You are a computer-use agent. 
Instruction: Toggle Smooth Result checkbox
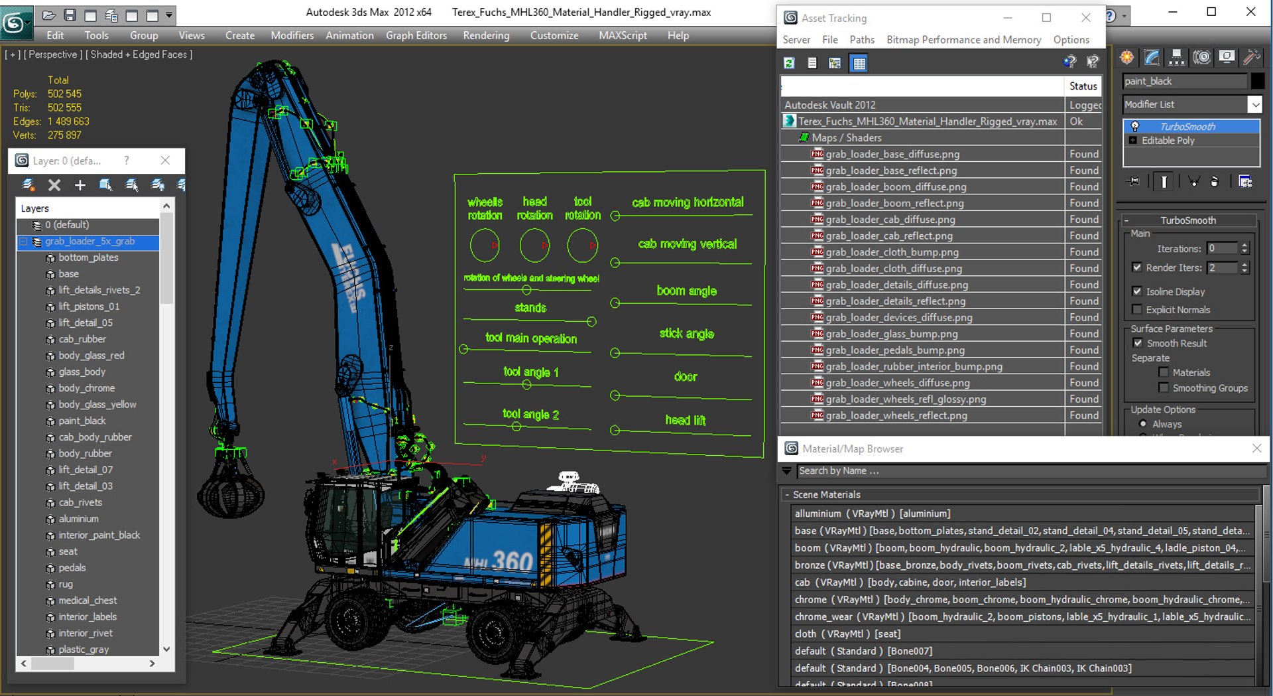point(1138,343)
